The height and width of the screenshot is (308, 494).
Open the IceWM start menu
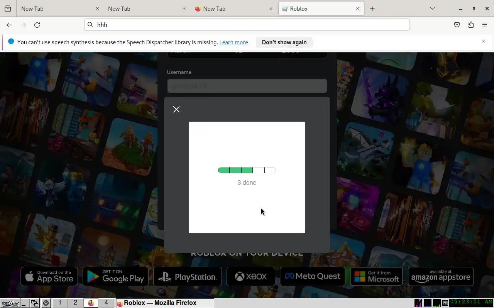10,303
